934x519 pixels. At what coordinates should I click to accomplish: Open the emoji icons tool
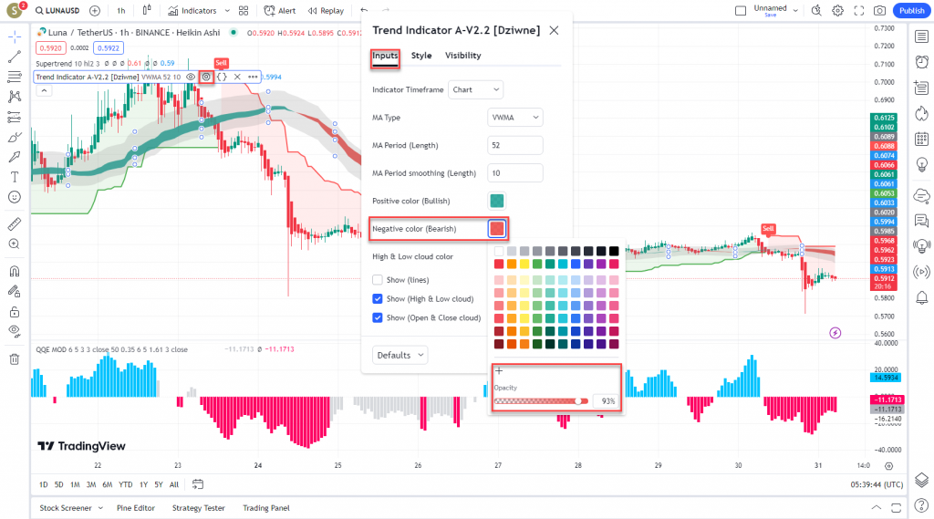click(15, 197)
